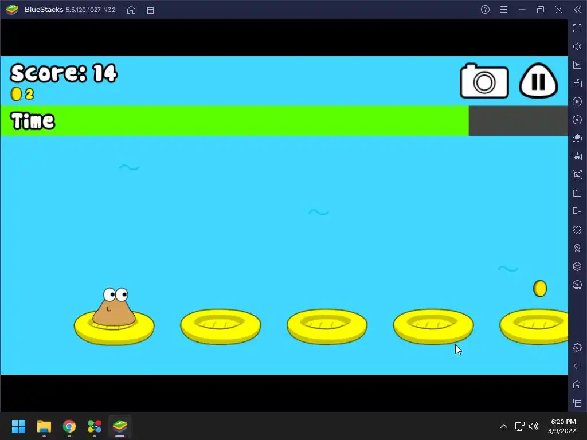The image size is (587, 440).
Task: Open BlueStacks home screen from title bar
Action: tap(131, 10)
